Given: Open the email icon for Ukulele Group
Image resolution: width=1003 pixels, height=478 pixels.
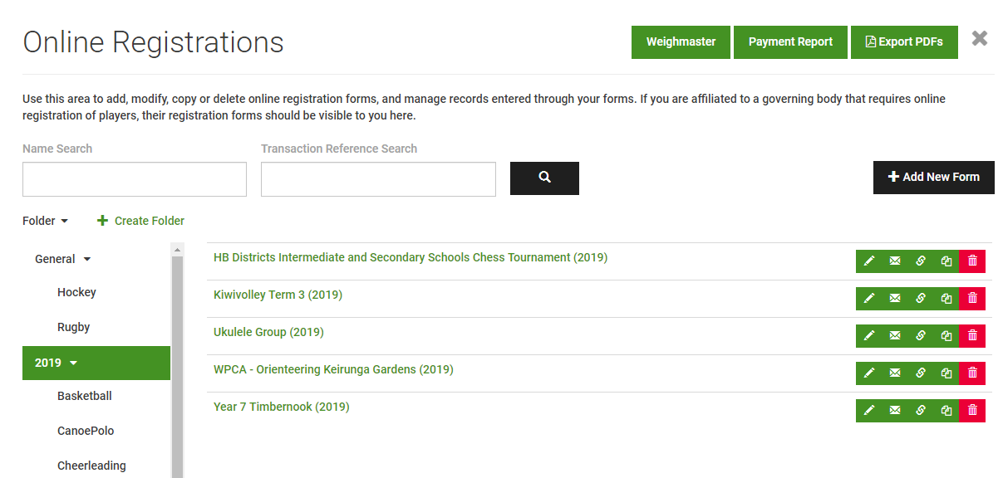Looking at the screenshot, I should point(895,336).
